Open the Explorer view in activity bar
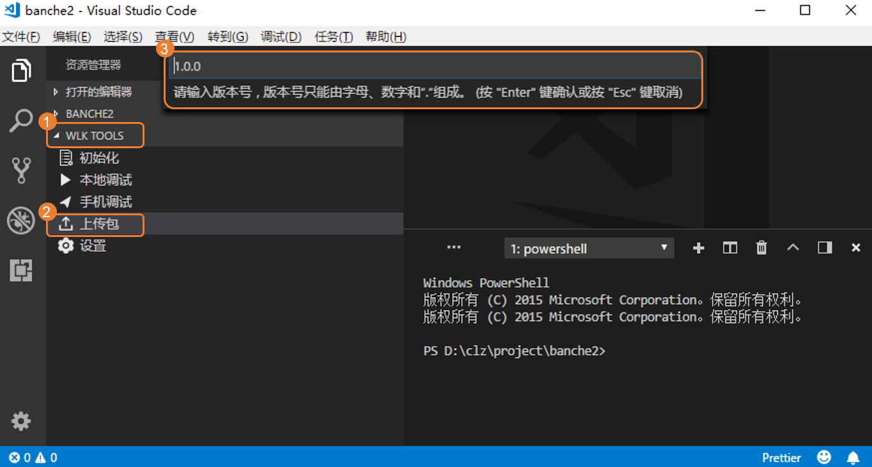872x467 pixels. coord(21,70)
